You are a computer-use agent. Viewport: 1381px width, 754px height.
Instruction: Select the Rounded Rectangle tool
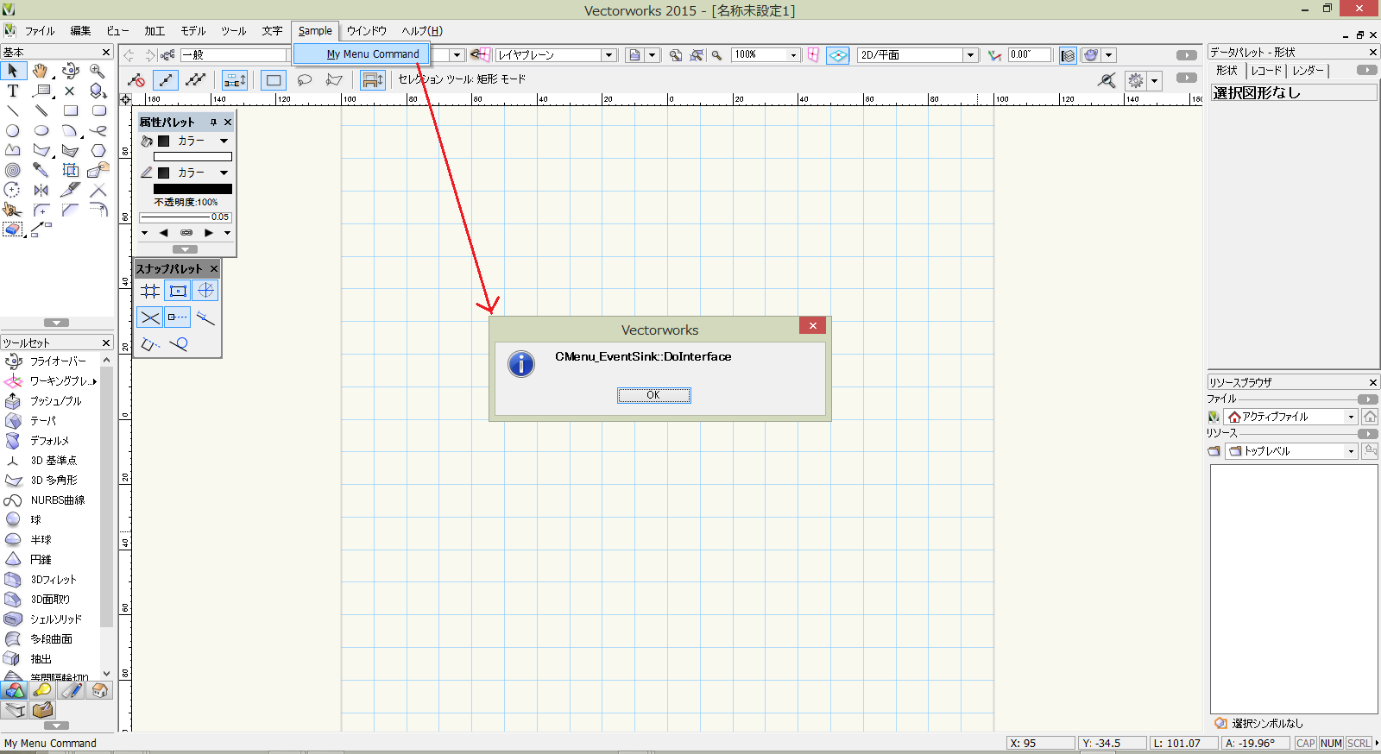[98, 110]
